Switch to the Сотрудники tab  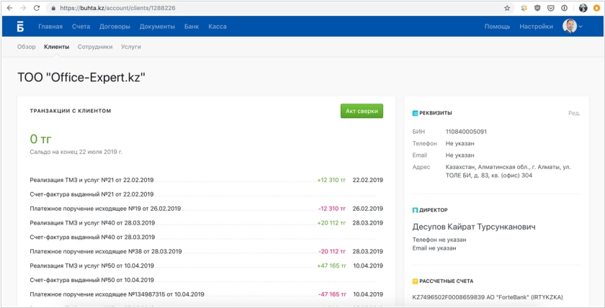tap(95, 47)
